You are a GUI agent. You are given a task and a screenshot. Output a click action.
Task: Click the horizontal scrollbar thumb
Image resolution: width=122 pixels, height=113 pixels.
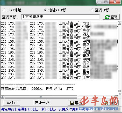click(41, 97)
